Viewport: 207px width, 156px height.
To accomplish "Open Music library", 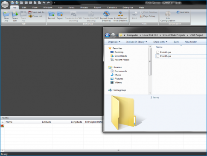I will (x=116, y=75).
